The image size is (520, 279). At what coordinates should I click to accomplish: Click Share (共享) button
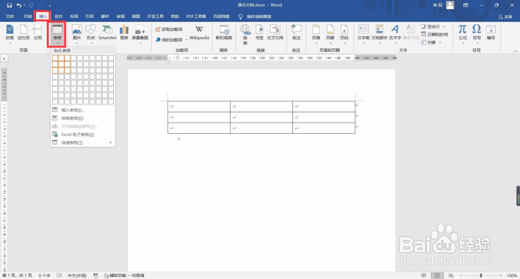(505, 17)
